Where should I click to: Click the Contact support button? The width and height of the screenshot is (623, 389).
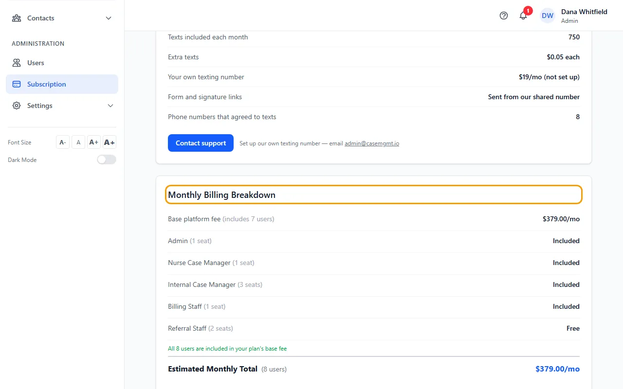201,143
